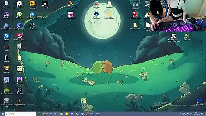This screenshot has width=206, height=116.
Task: Open the Minecraft creeper taskbar icon
Action: 39,114
